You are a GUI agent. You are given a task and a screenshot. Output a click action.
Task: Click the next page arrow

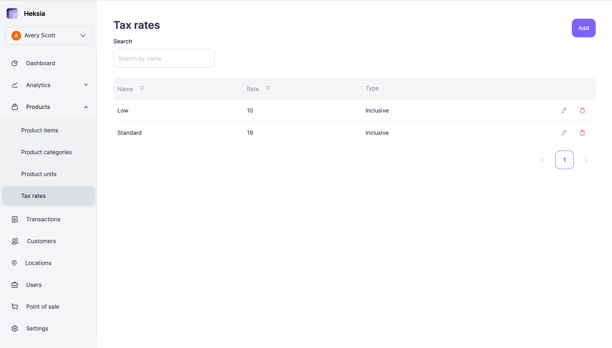tap(586, 160)
